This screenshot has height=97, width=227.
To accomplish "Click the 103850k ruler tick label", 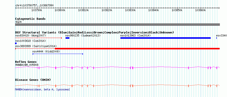I will point(177,10).
